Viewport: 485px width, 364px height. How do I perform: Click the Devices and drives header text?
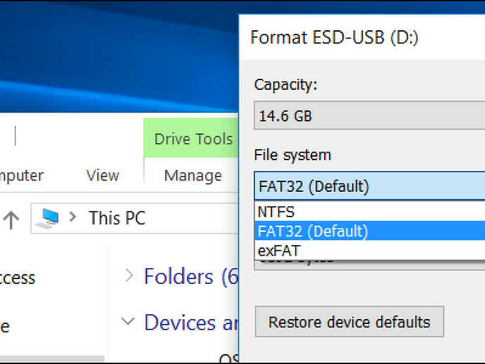point(191,323)
